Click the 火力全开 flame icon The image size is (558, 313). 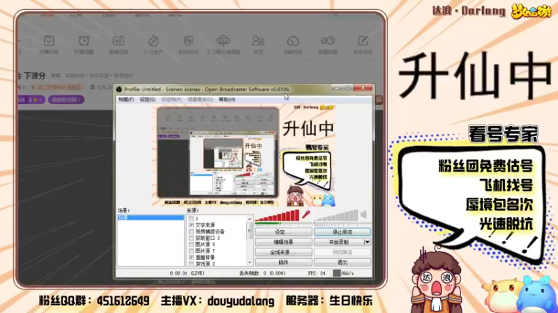pyautogui.click(x=153, y=40)
